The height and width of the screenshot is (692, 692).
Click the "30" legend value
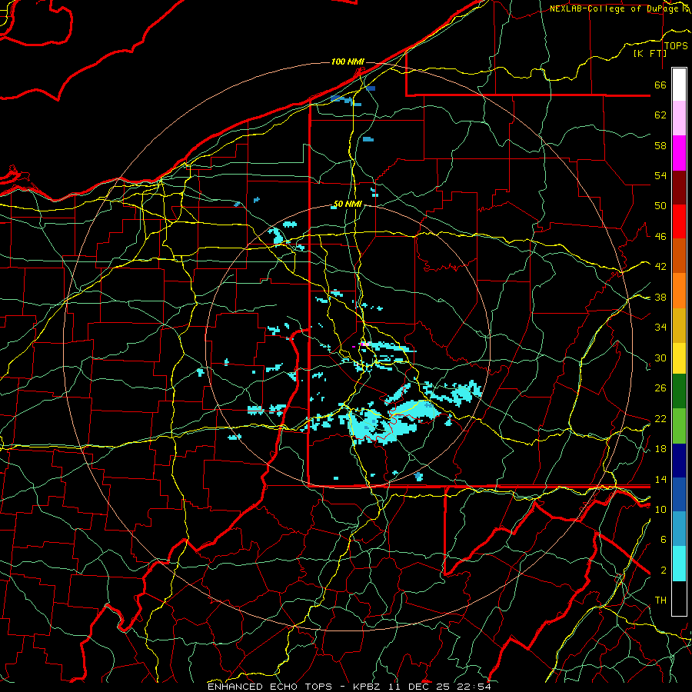[x=660, y=358]
